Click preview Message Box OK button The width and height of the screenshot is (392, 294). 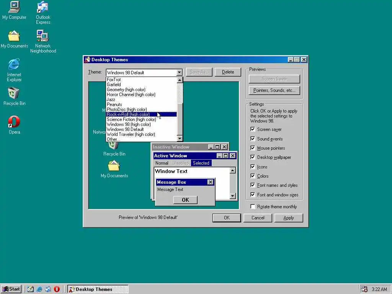(x=185, y=200)
